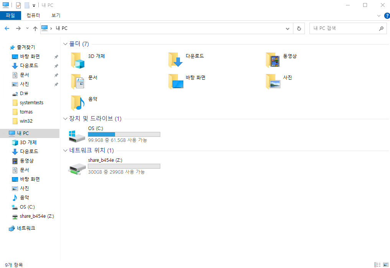Switch to large icons view in status bar
390x268 pixels.
pos(386,265)
